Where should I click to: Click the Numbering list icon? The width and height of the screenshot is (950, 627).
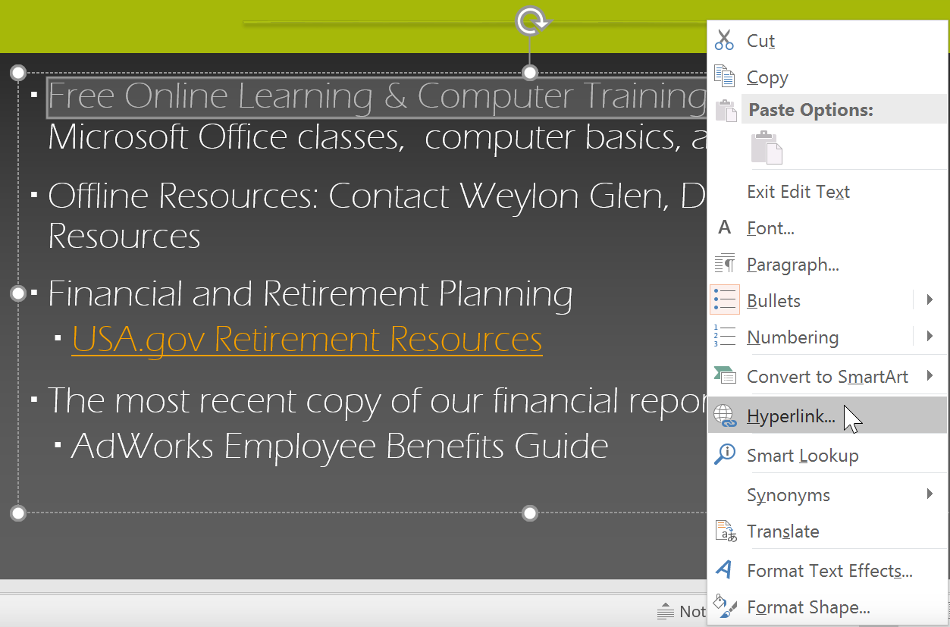725,337
